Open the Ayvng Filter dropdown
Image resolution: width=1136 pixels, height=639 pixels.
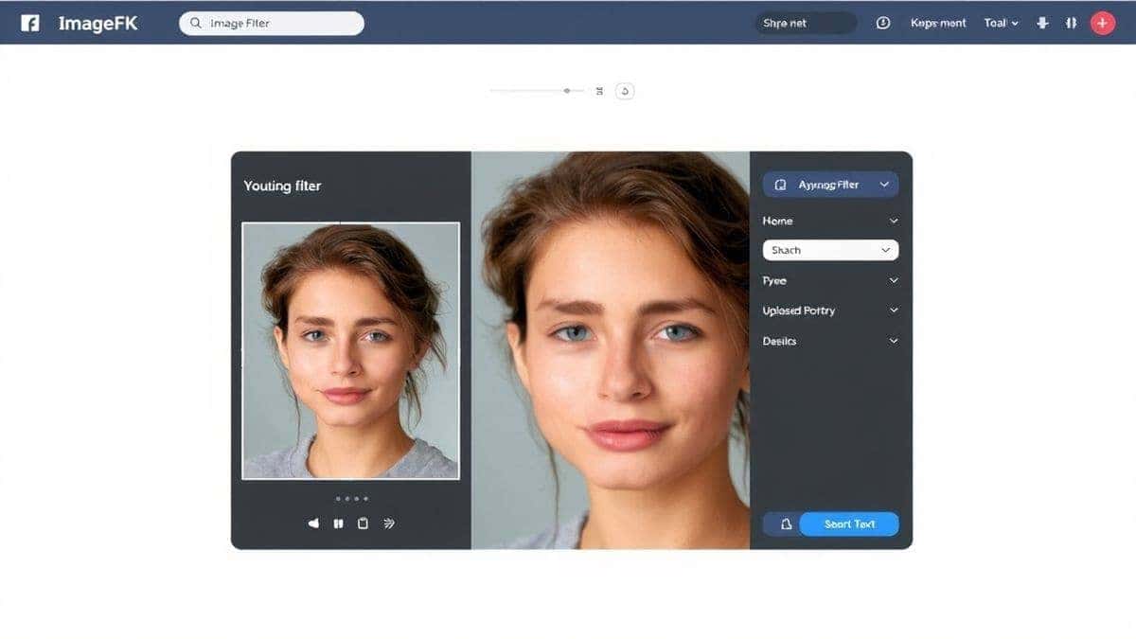tap(830, 185)
